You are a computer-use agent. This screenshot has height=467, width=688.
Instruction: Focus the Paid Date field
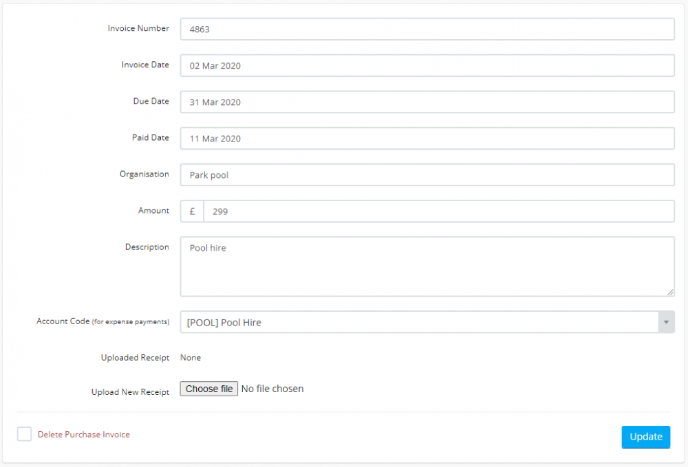click(427, 138)
